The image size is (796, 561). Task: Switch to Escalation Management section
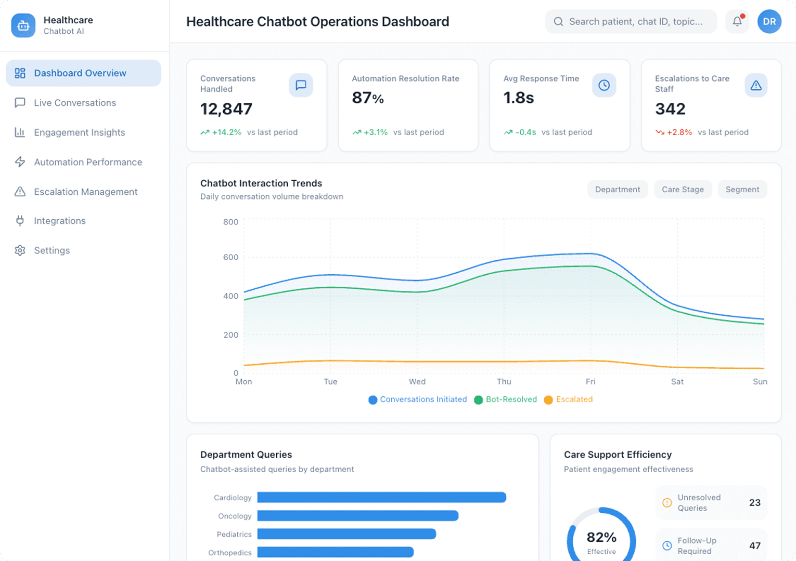pos(86,192)
